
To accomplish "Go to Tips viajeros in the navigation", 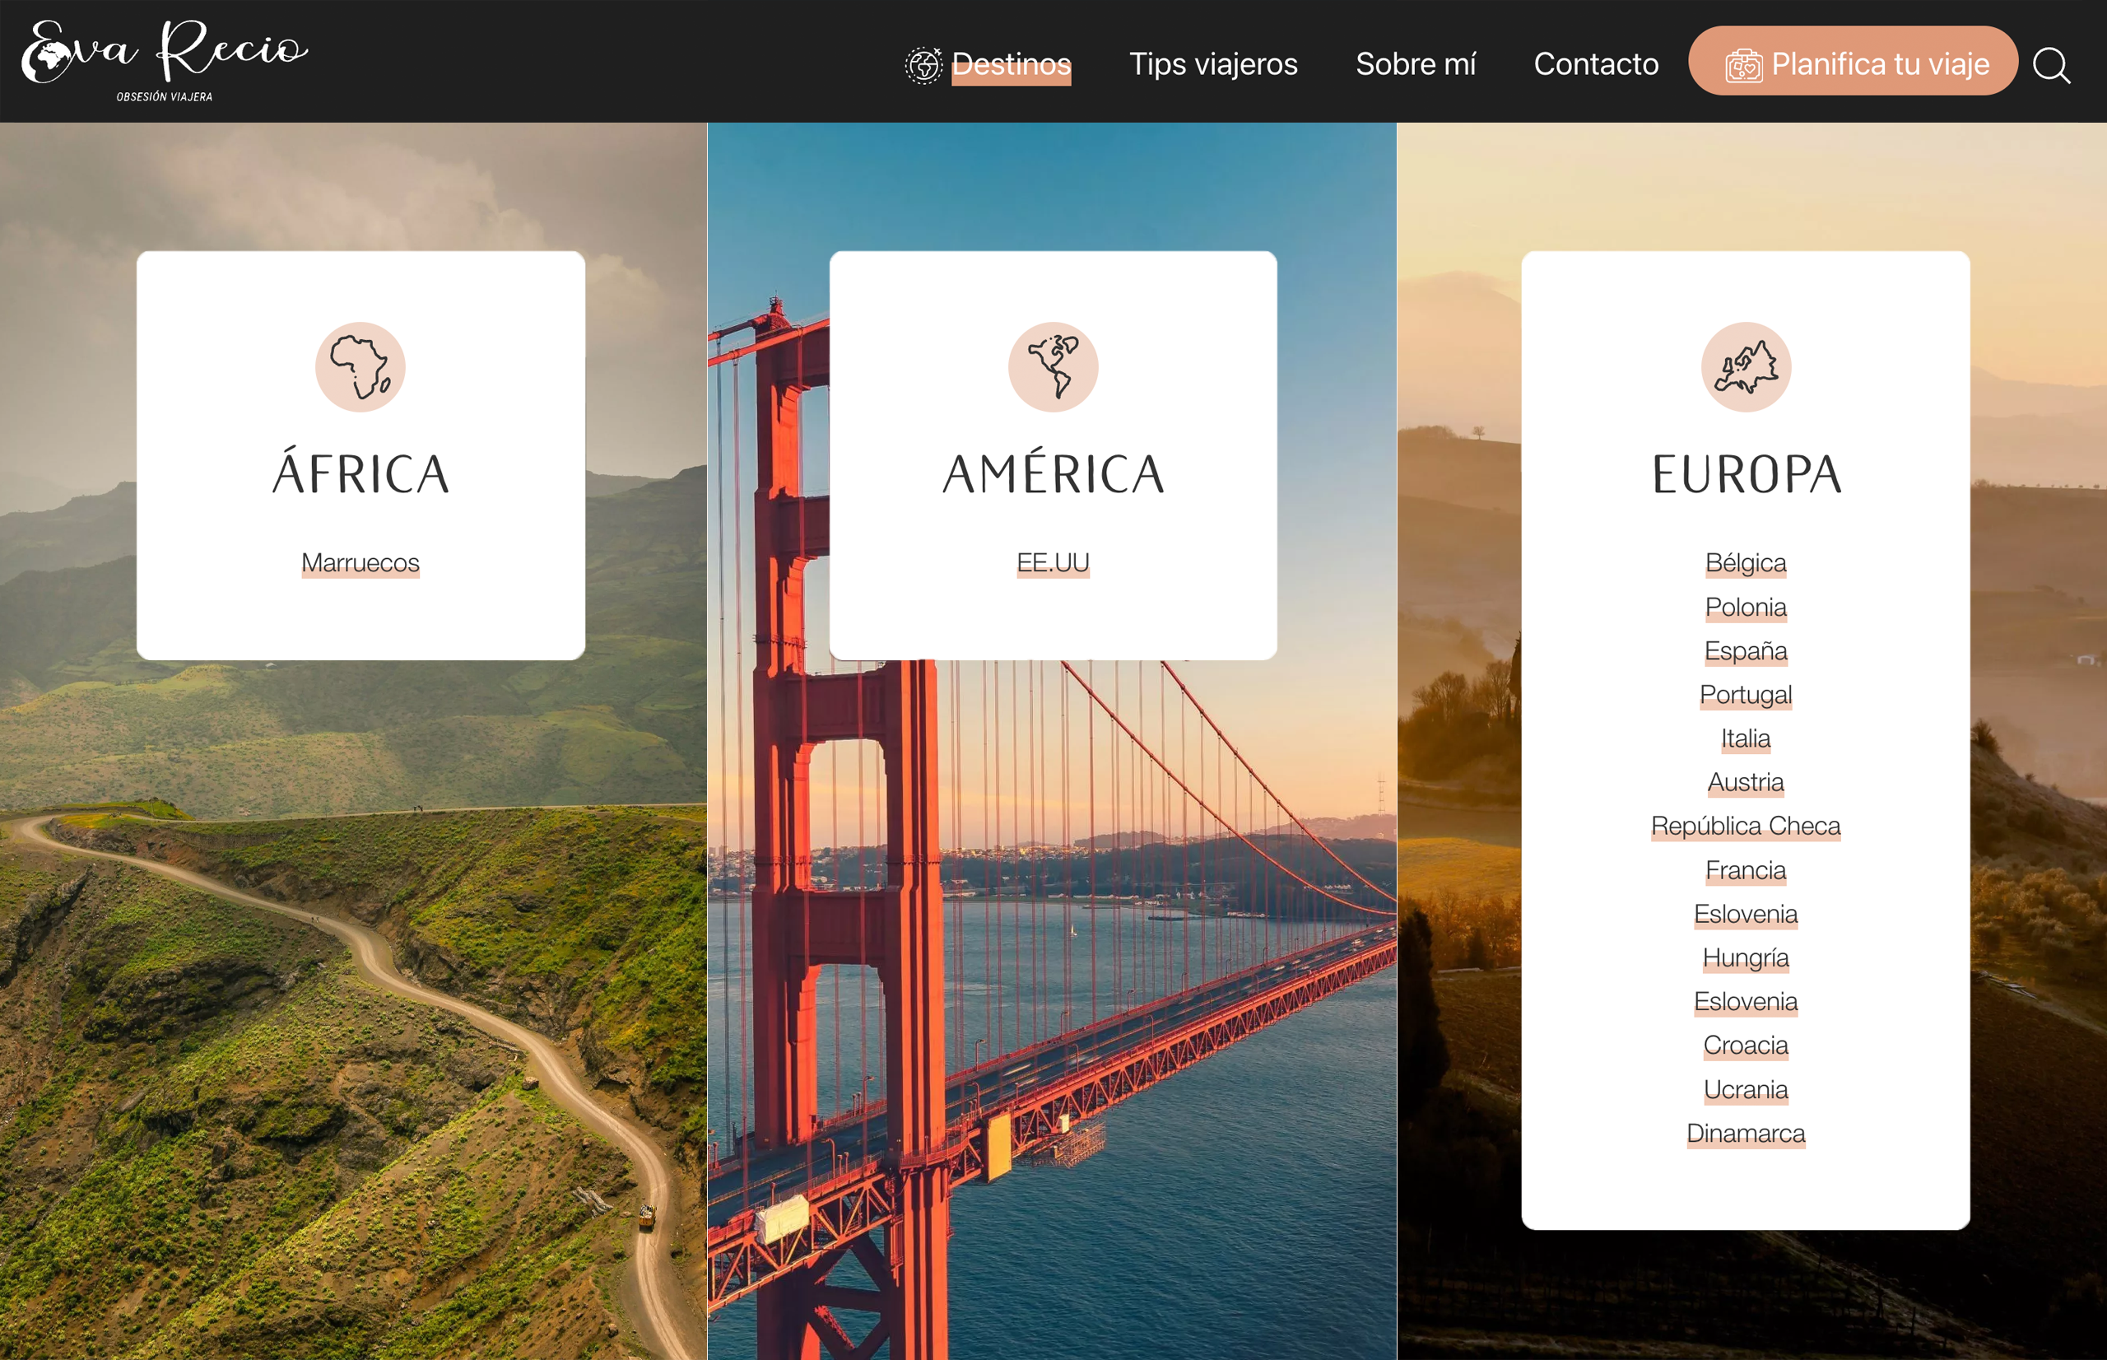I will tap(1213, 64).
